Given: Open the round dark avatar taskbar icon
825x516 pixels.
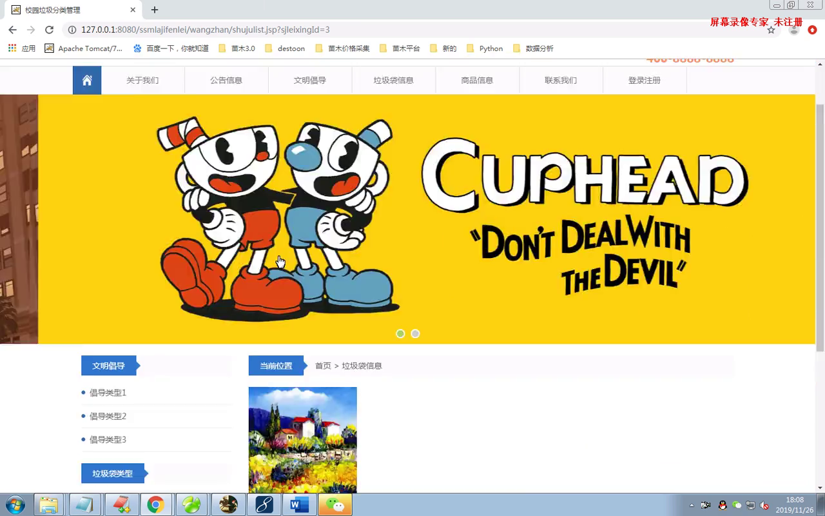Looking at the screenshot, I should 228,504.
